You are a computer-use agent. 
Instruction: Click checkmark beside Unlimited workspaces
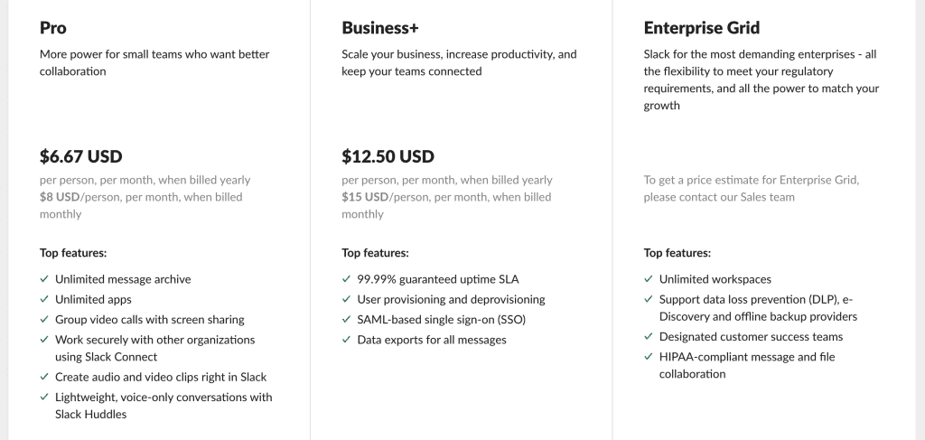[x=648, y=279]
